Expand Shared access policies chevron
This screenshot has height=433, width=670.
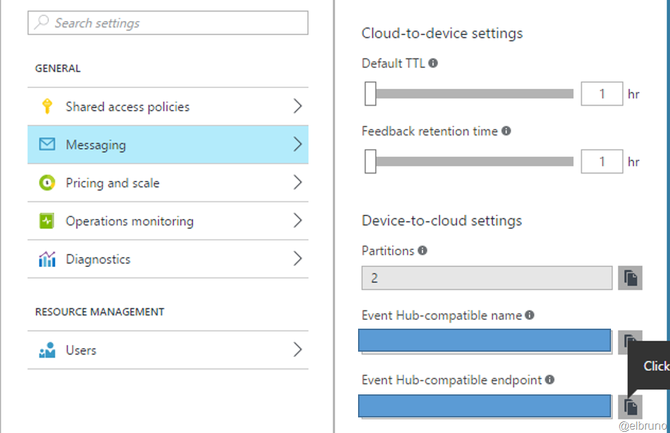pos(297,106)
